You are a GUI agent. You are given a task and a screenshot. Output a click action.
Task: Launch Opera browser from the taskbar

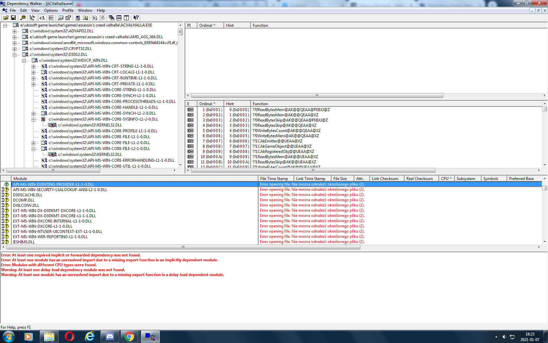coord(69,336)
